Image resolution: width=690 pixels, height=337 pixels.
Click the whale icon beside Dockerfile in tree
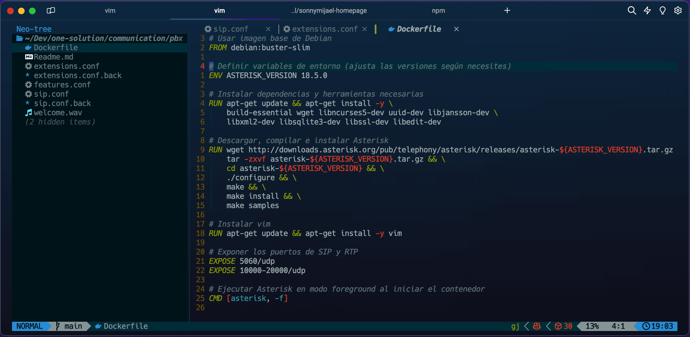point(28,48)
